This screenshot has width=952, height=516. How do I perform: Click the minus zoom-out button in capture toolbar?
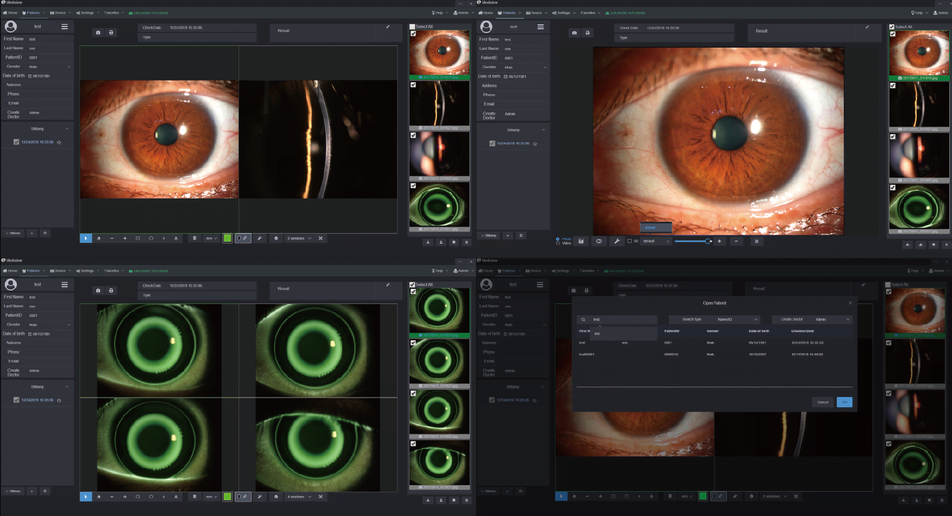[x=736, y=241]
